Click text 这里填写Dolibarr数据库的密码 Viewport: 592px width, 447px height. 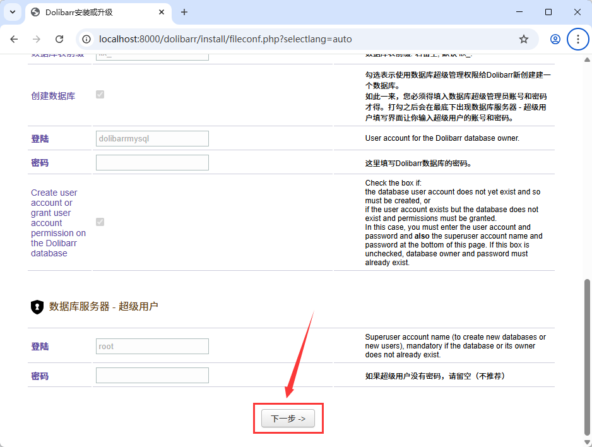click(x=418, y=164)
